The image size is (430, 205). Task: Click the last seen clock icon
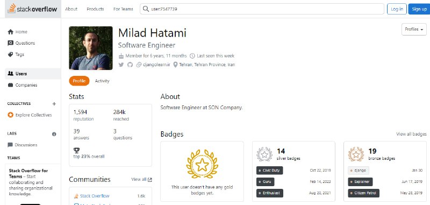tap(192, 56)
